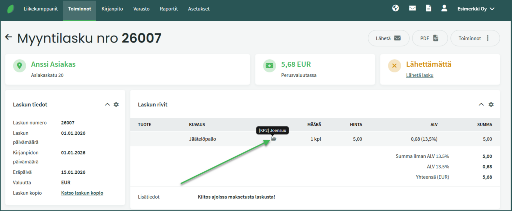Viewport: 512px width, 211px height.
Task: Open the Toiminnot actions menu button
Action: (475, 38)
